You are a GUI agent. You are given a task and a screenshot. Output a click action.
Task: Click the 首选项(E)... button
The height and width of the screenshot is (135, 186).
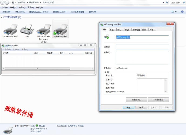coord(136,100)
